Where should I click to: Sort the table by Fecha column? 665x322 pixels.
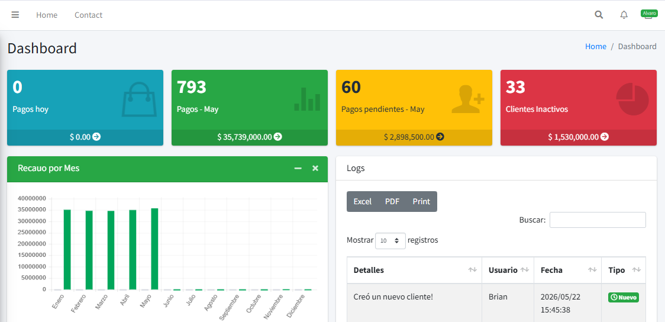click(x=567, y=271)
